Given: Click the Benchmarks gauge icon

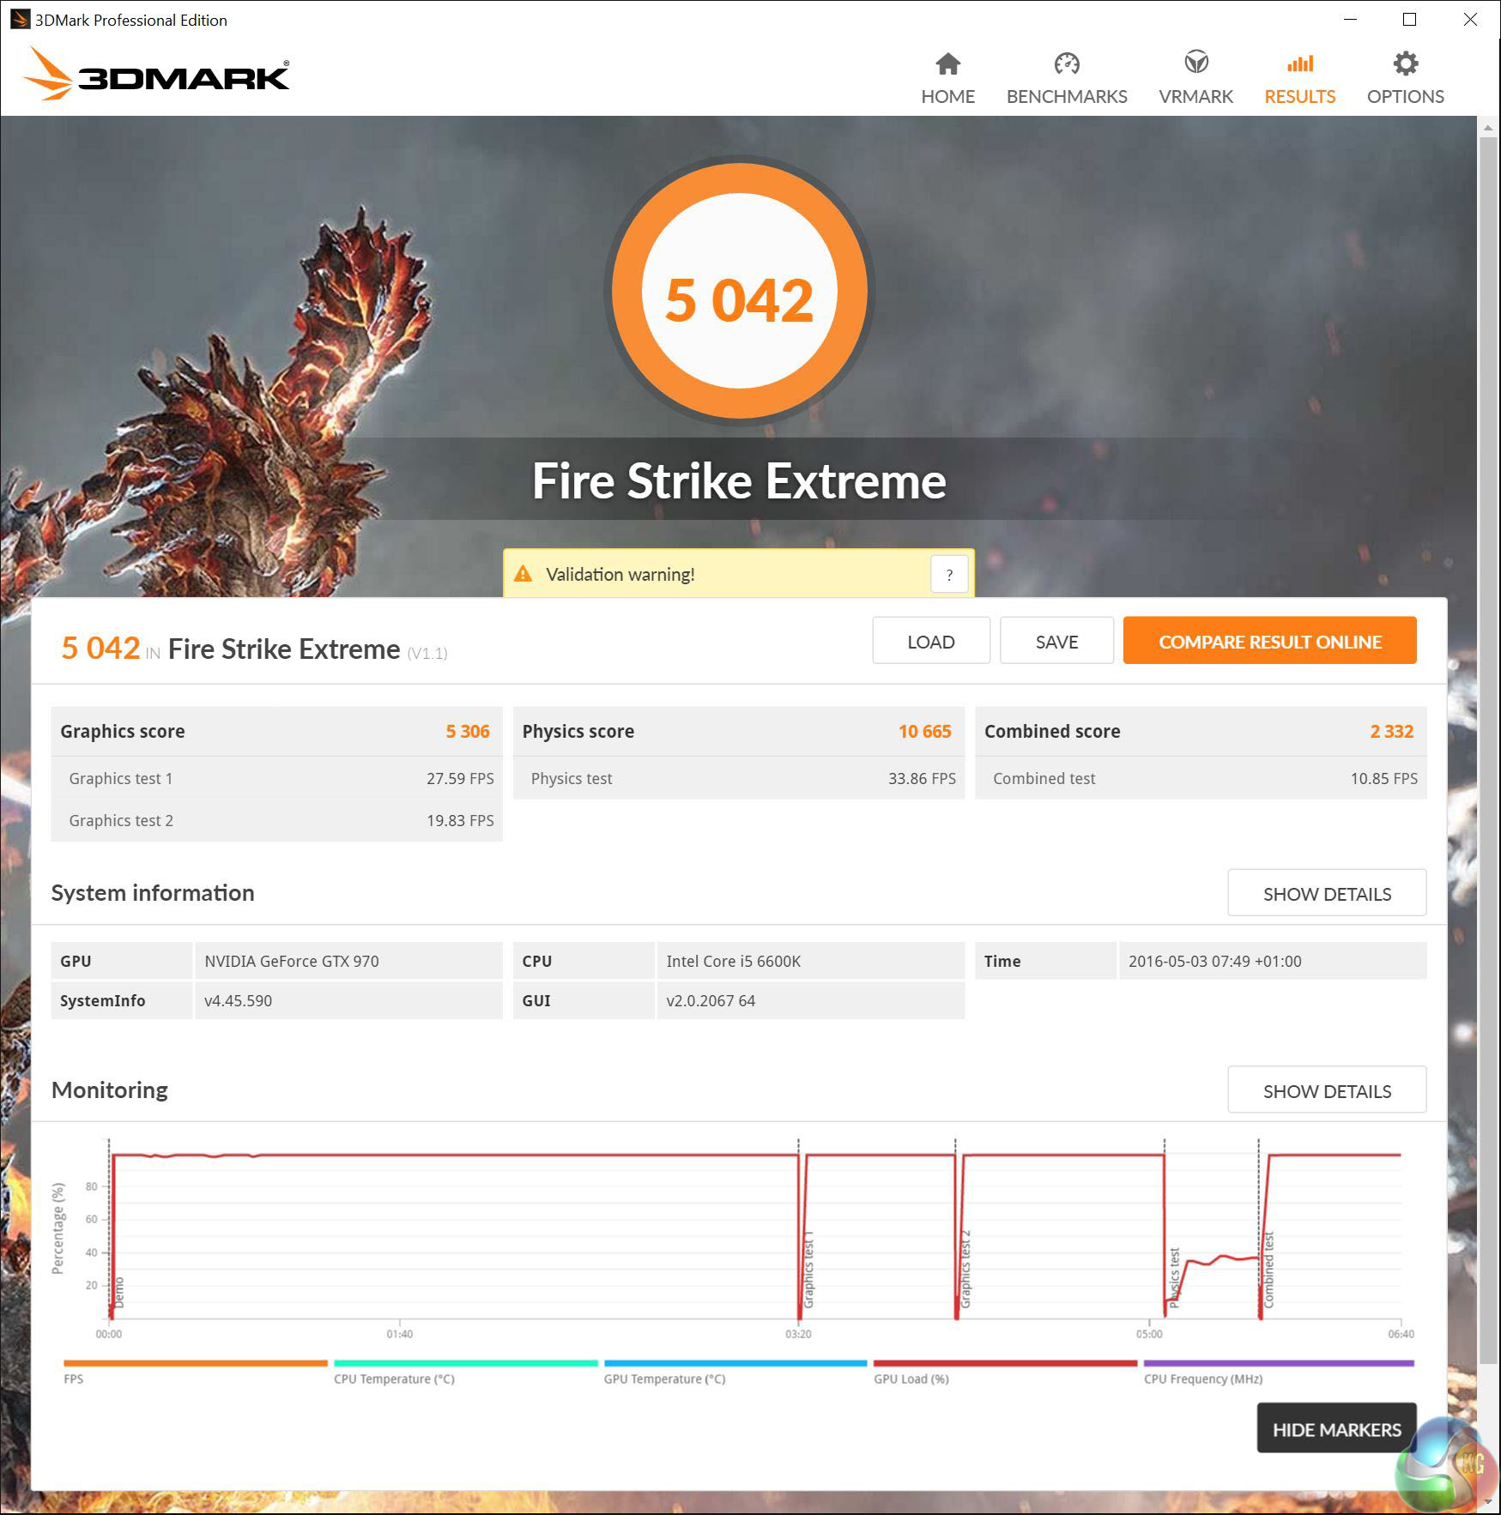Looking at the screenshot, I should [1067, 63].
